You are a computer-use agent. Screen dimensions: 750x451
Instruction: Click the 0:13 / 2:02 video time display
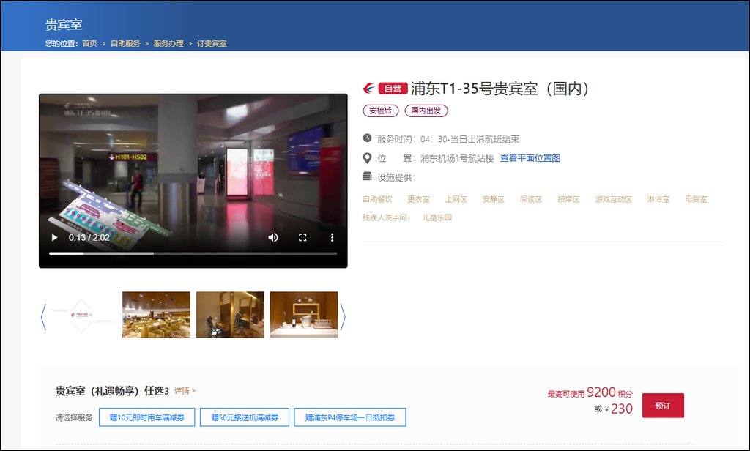(x=89, y=238)
